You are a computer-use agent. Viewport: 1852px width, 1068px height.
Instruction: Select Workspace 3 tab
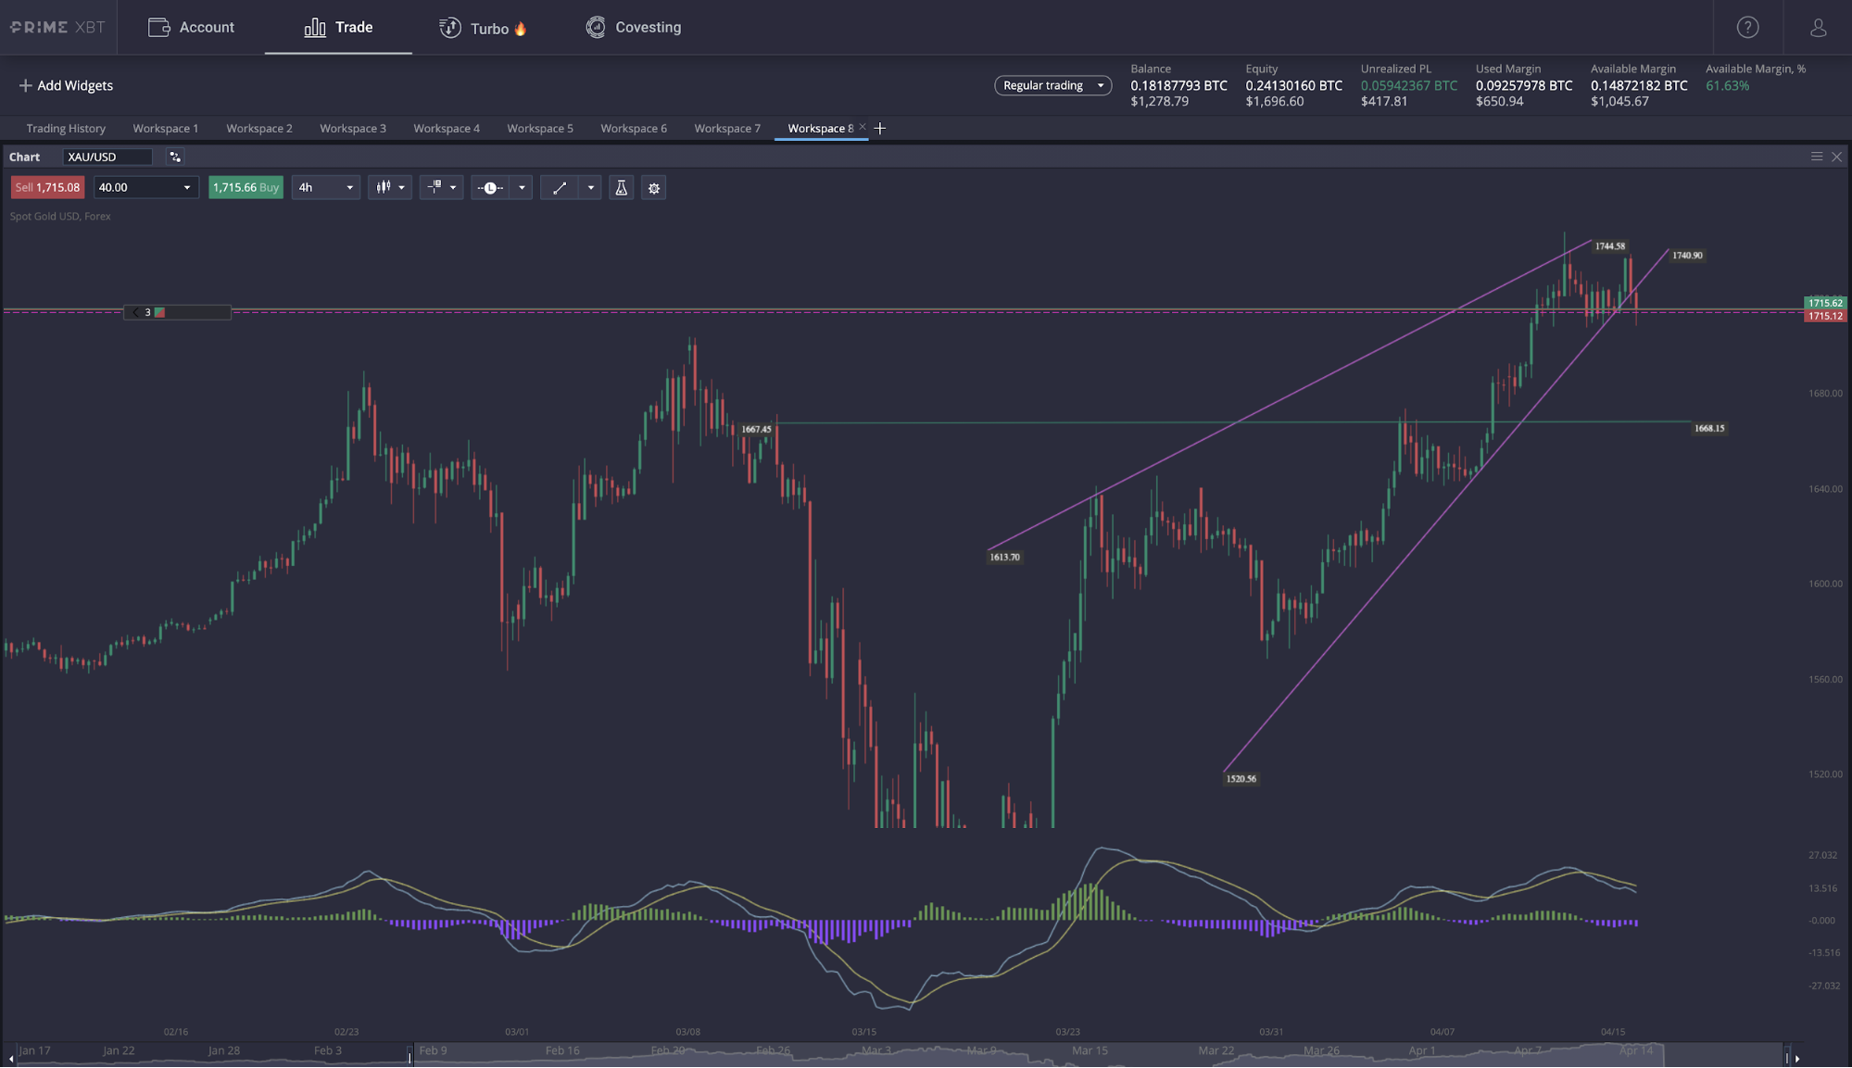(353, 128)
